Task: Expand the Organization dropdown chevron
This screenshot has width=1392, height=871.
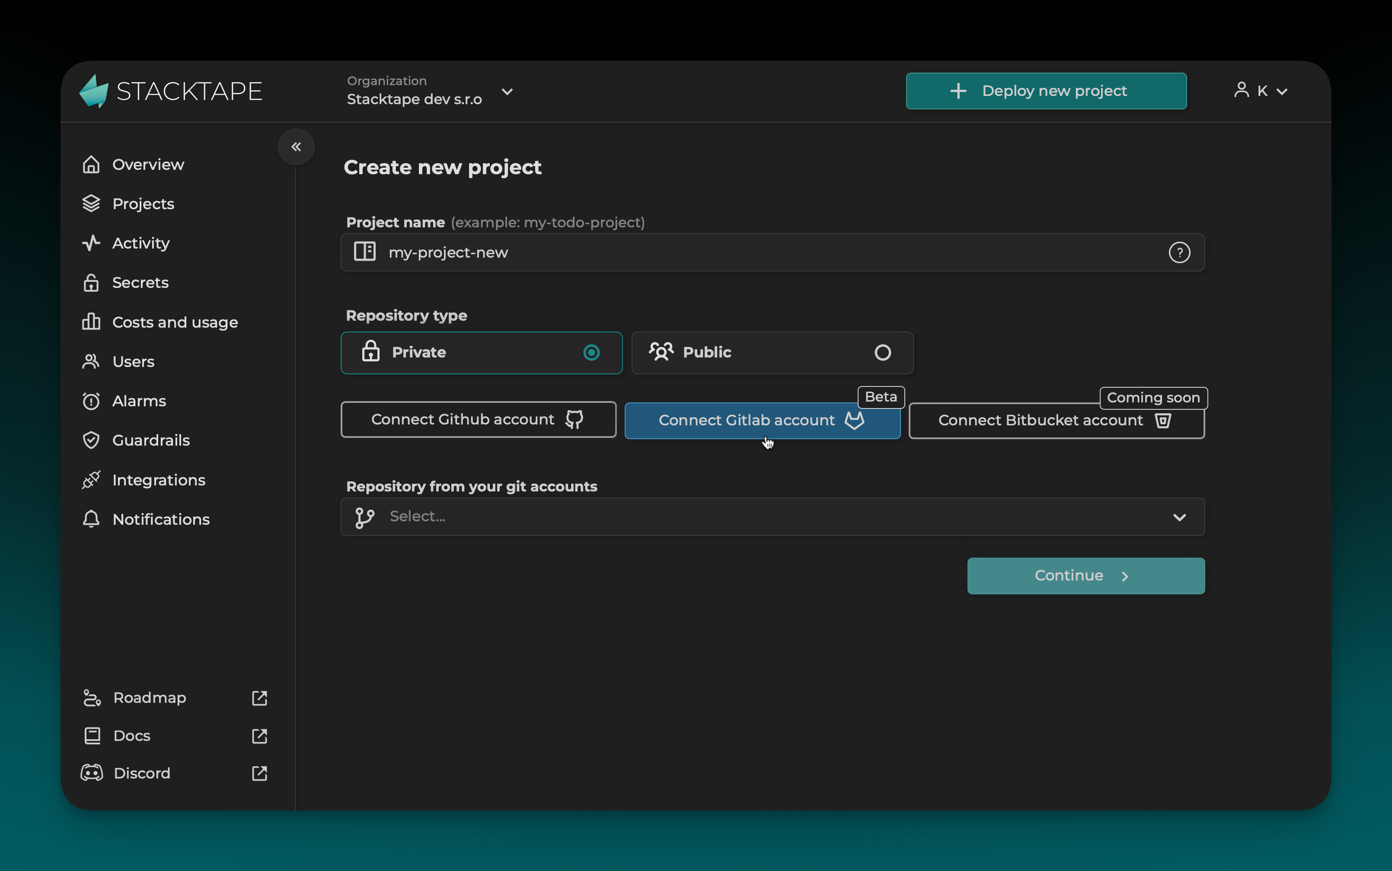Action: (x=507, y=92)
